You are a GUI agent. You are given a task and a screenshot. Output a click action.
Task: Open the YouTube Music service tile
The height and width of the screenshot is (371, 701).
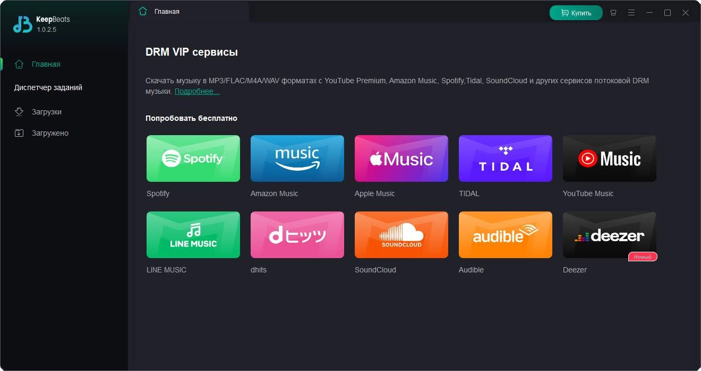[610, 158]
